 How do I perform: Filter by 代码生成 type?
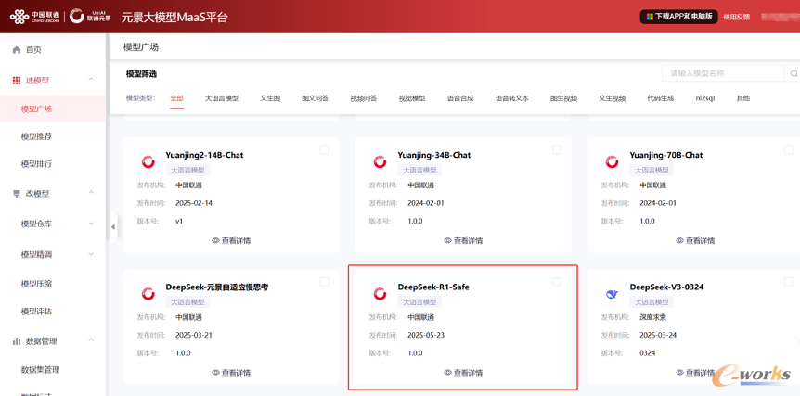pos(660,98)
